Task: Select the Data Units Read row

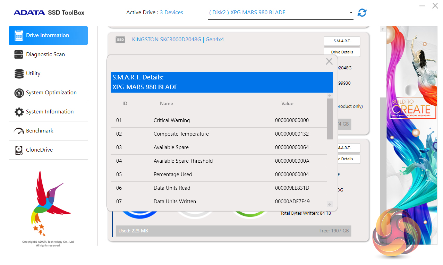Action: point(219,188)
